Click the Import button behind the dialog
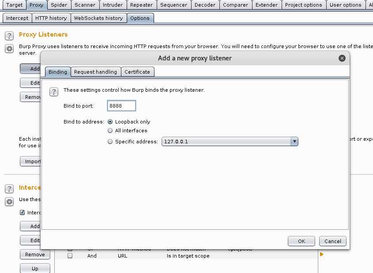373x273 pixels. [30, 161]
